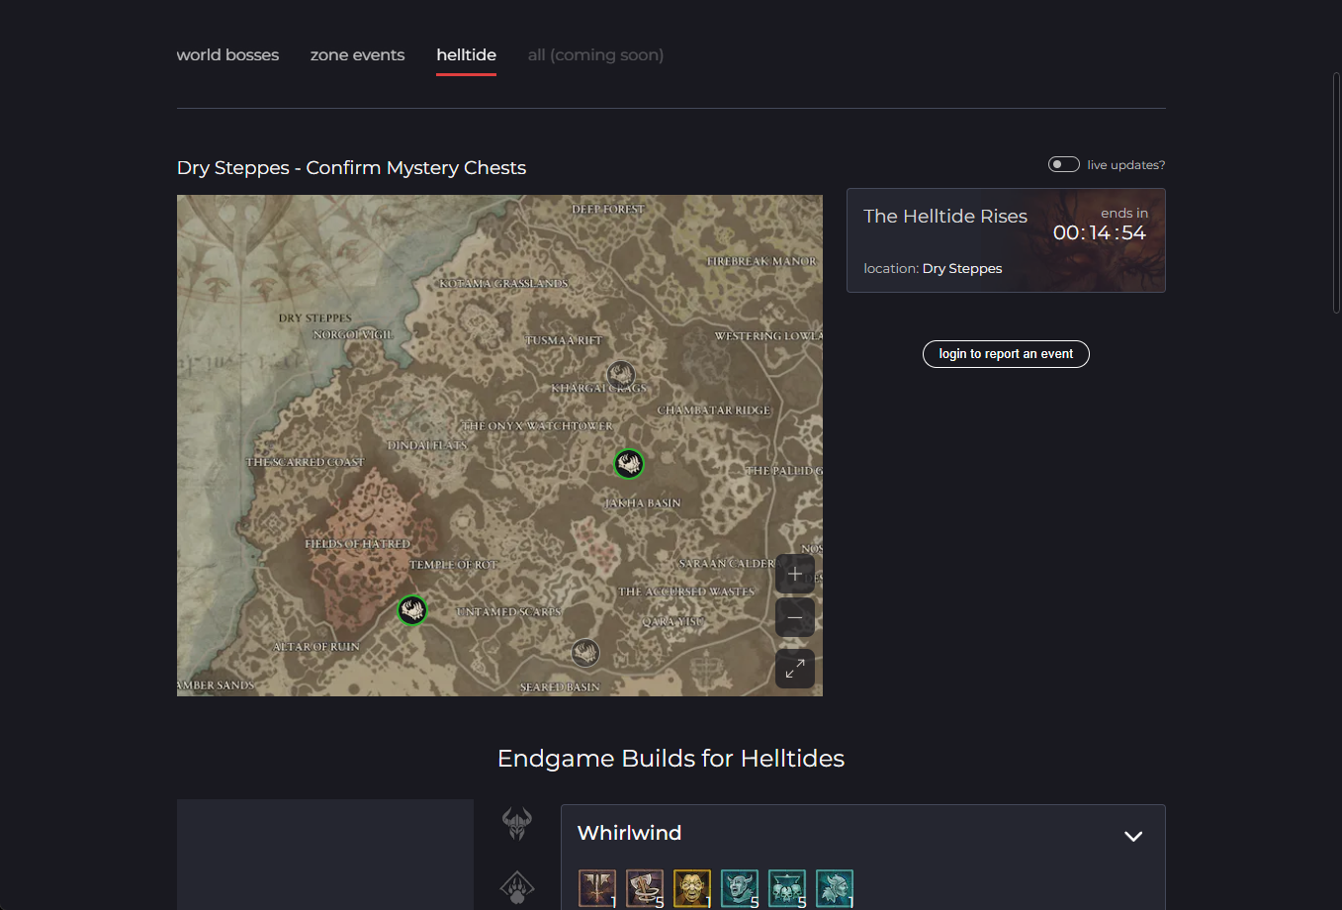This screenshot has height=910, width=1342.
Task: Click the Dry Steppes - Confirm Mystery Chests heading
Action: click(351, 168)
